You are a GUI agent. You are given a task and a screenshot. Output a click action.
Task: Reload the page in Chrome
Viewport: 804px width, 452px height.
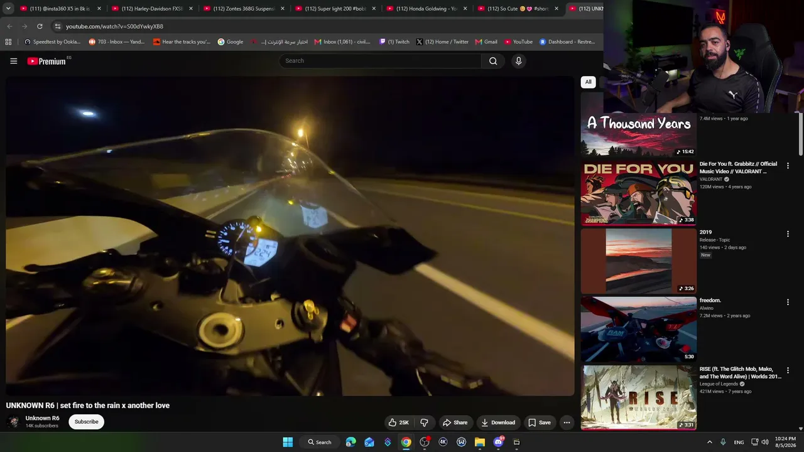click(40, 26)
